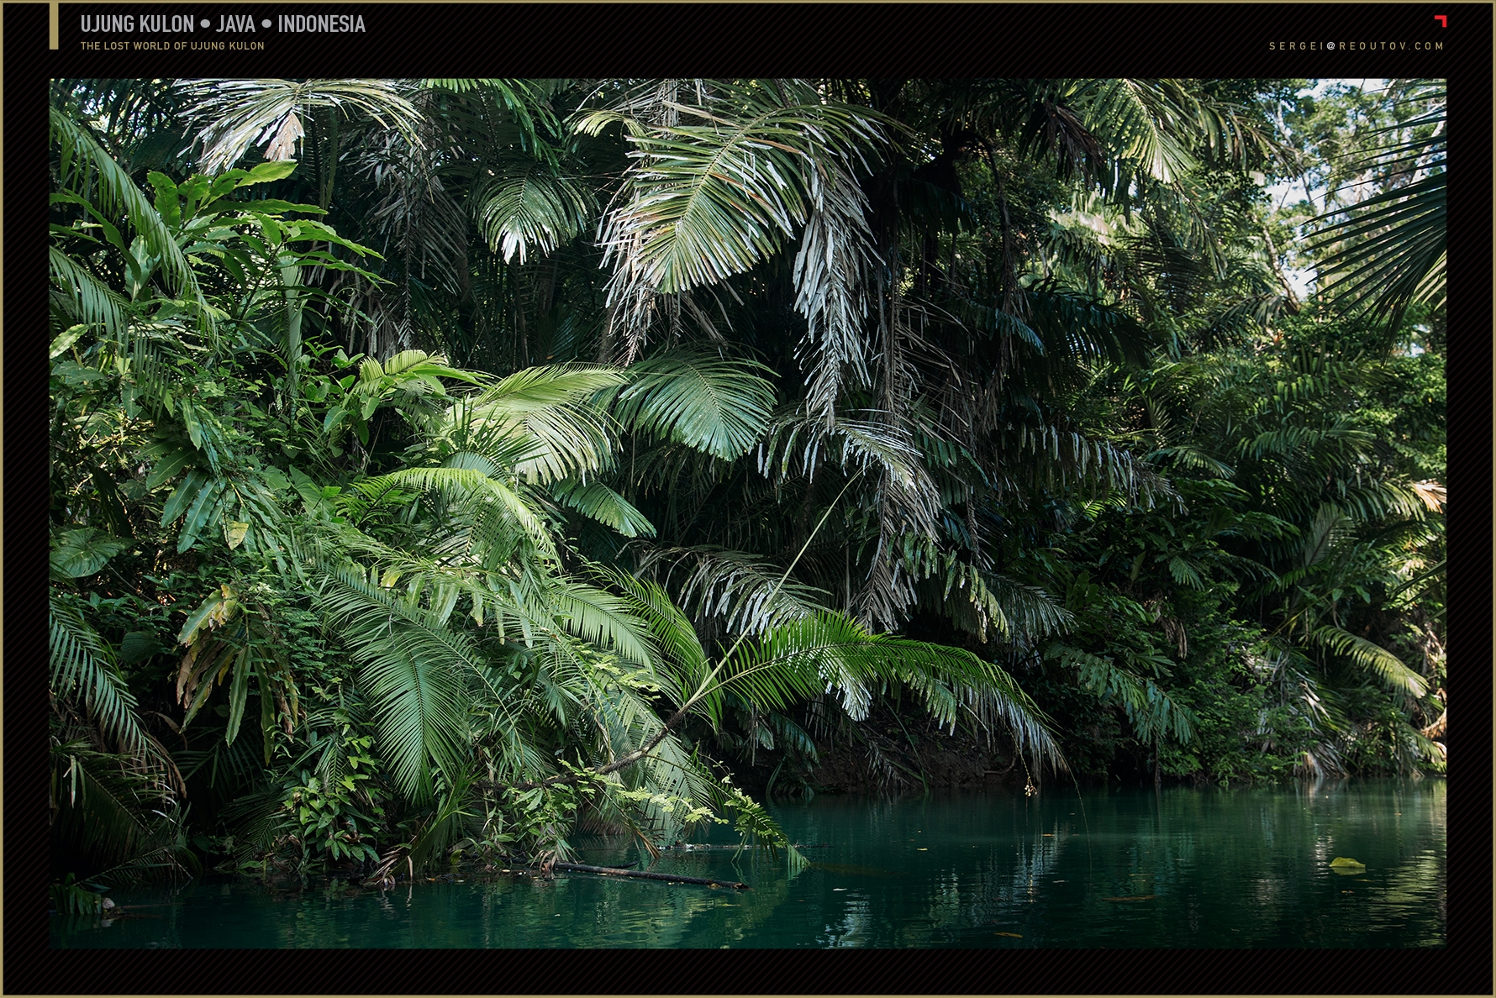Click the bullet dot between Java and Indonesia

pyautogui.click(x=266, y=24)
